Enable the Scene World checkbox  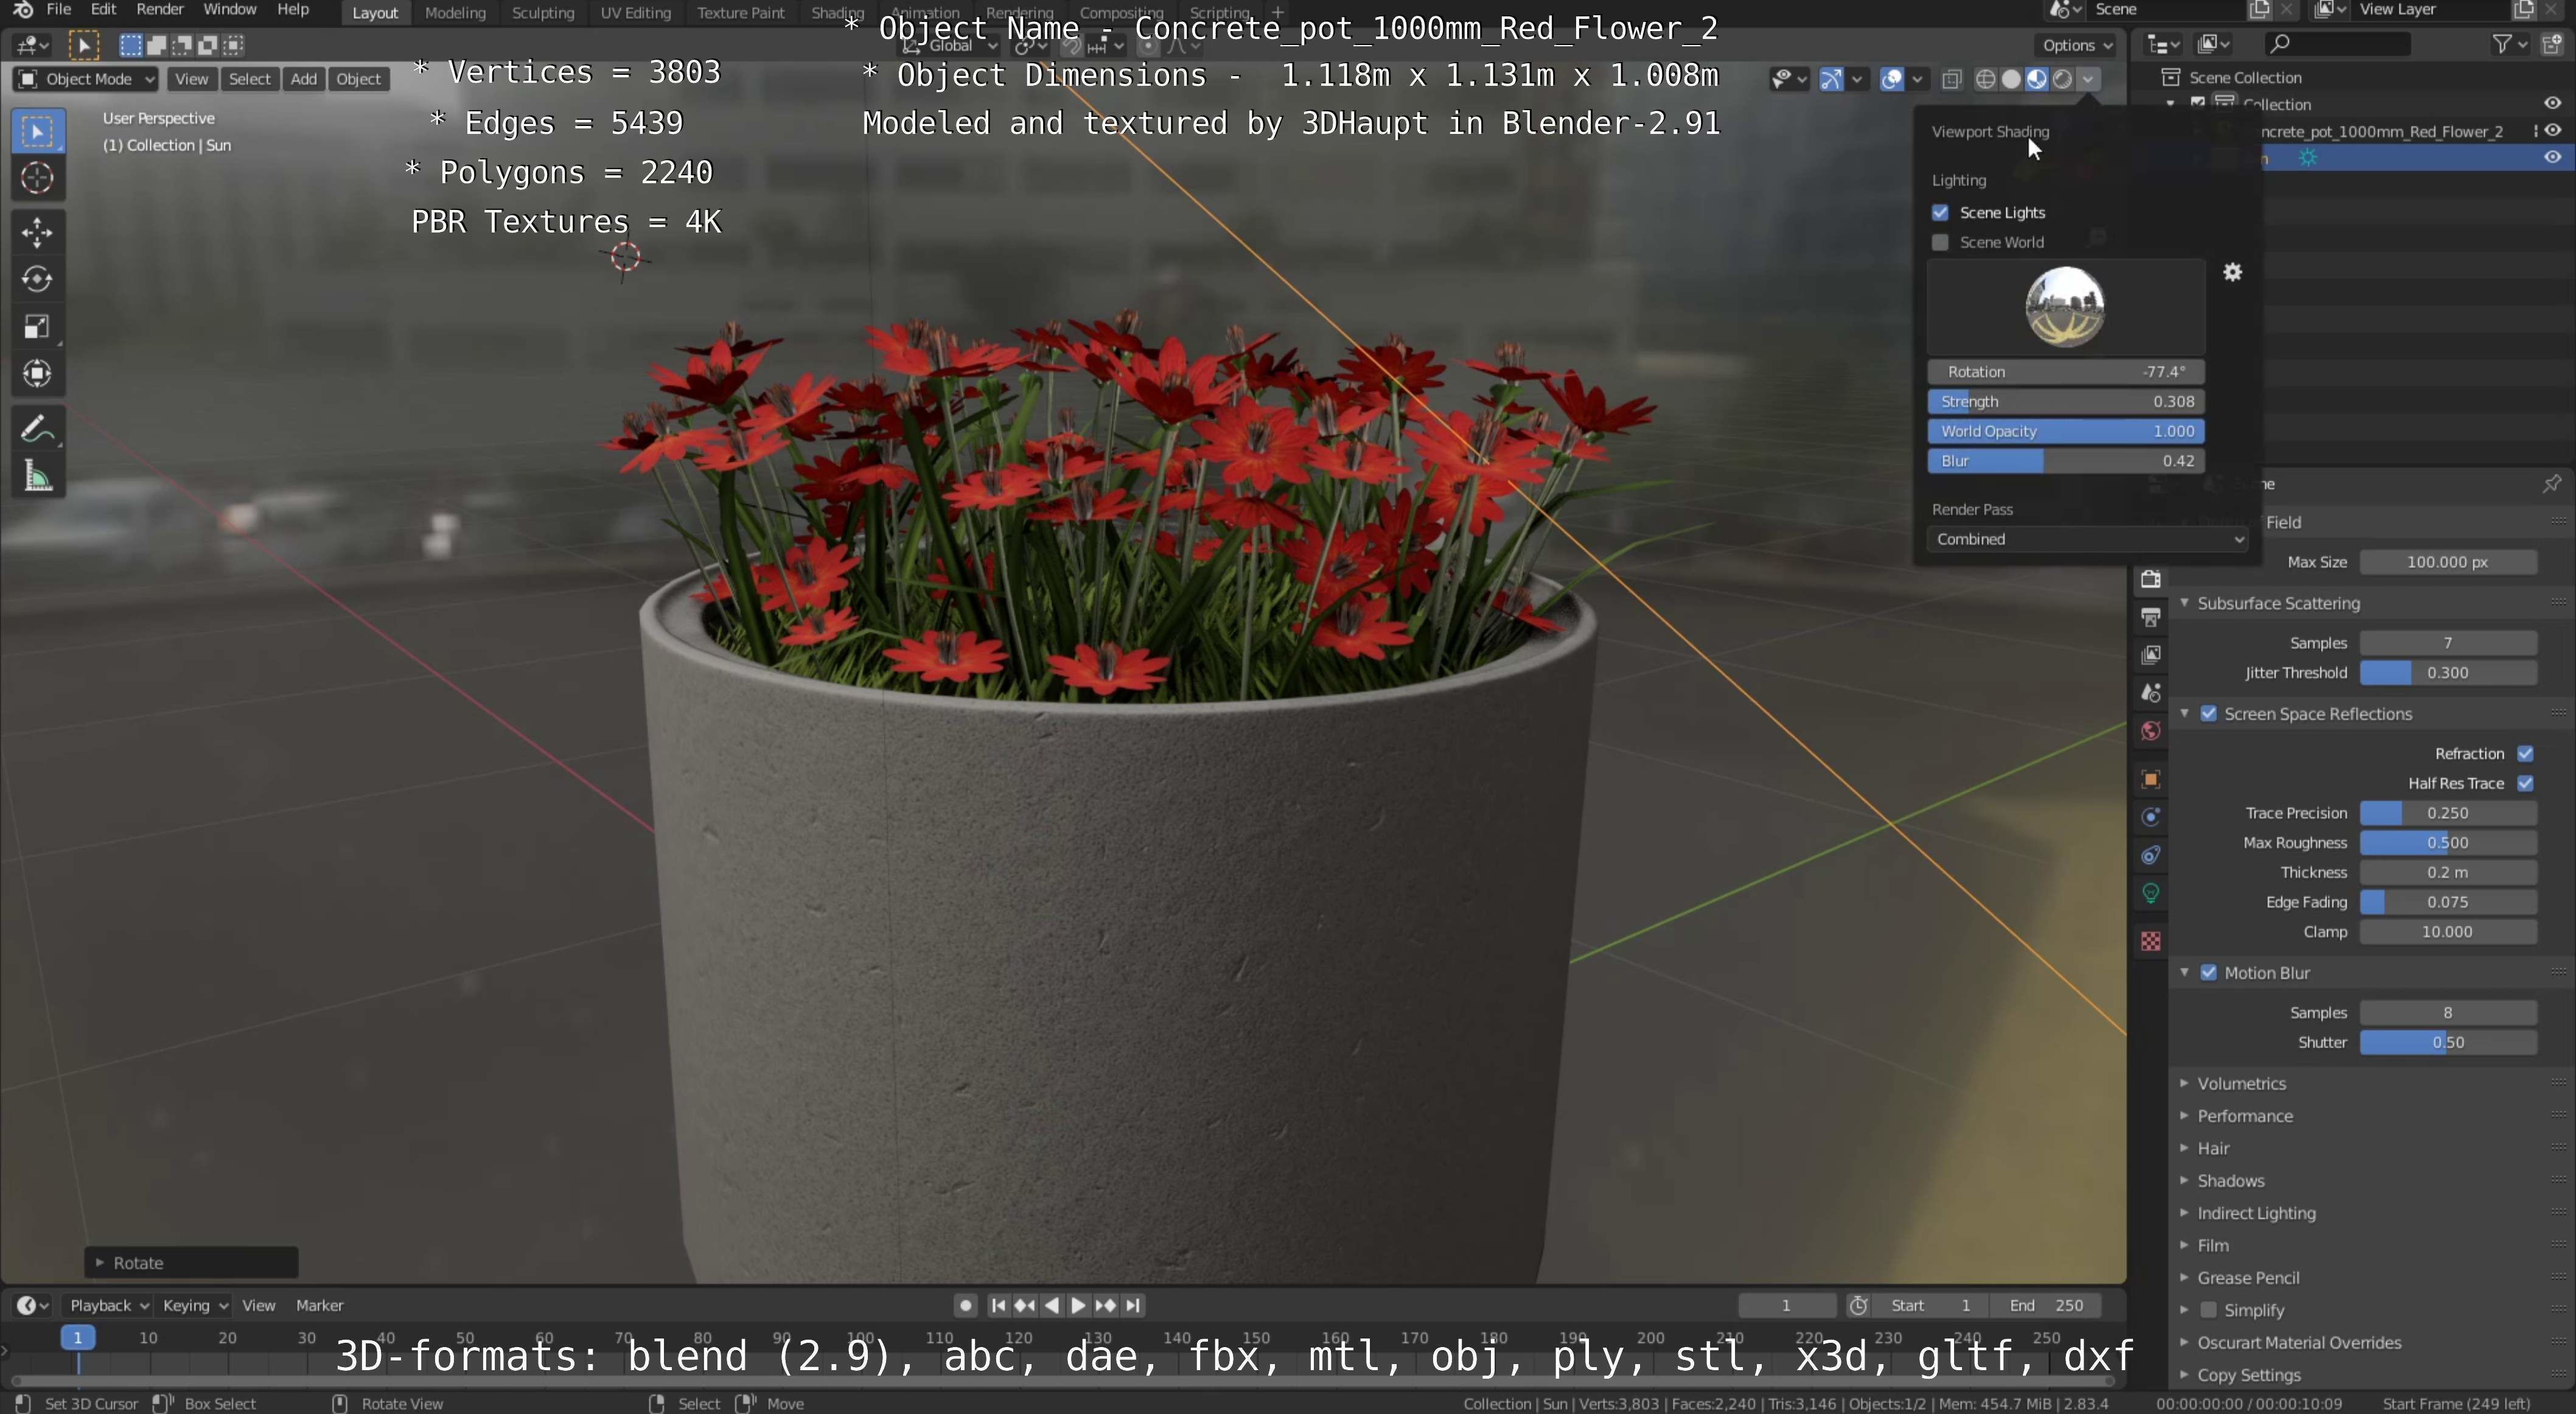[x=1940, y=242]
